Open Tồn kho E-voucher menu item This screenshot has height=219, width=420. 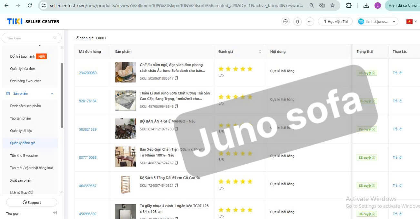(x=24, y=156)
